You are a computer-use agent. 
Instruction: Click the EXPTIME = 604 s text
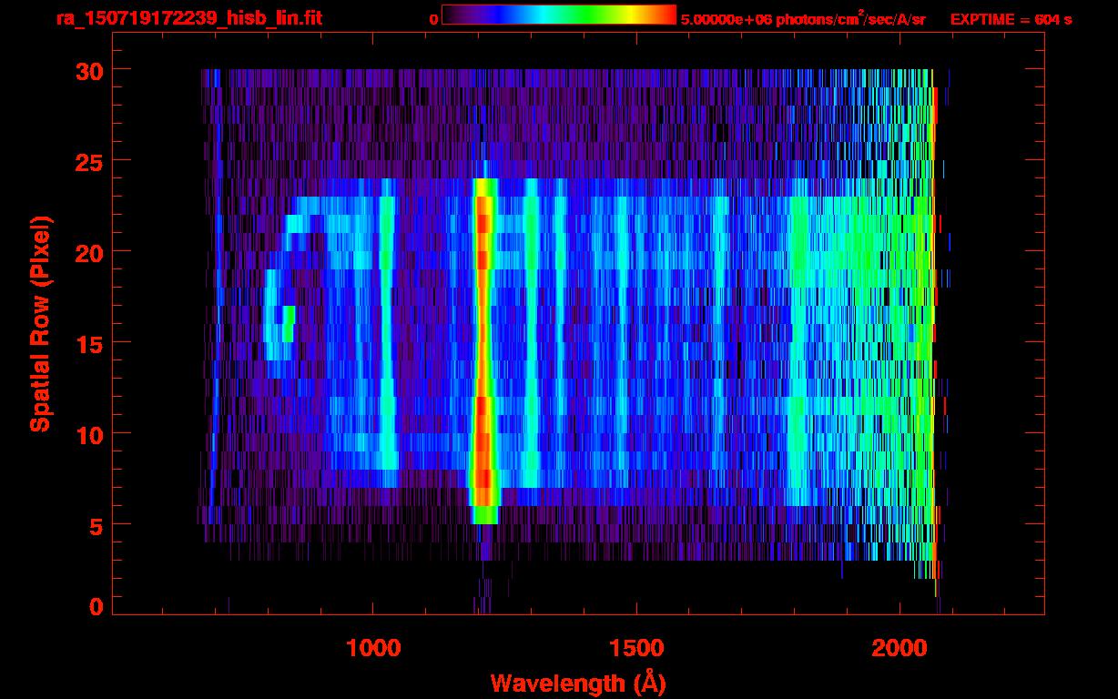coord(1011,19)
